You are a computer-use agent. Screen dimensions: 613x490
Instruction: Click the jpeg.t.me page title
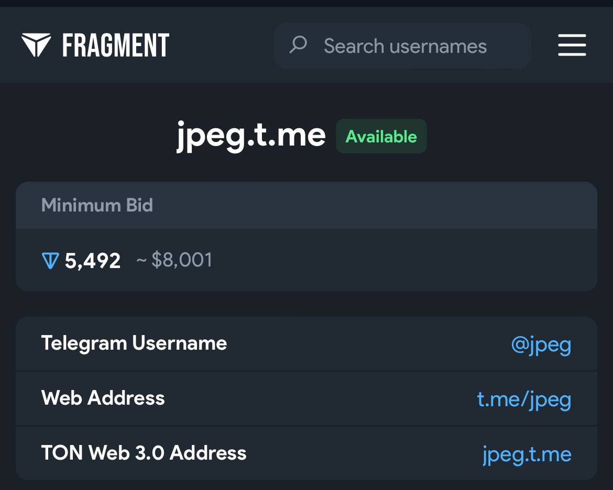pos(251,136)
